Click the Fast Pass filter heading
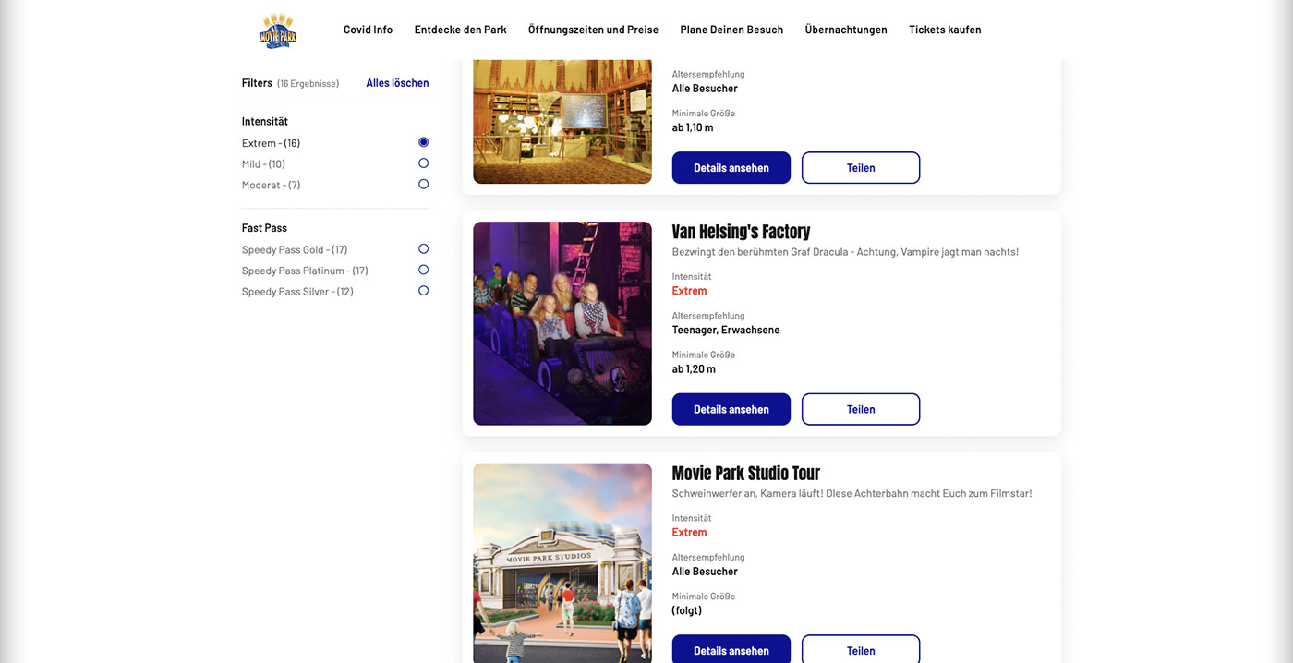The width and height of the screenshot is (1293, 663). pyautogui.click(x=264, y=228)
